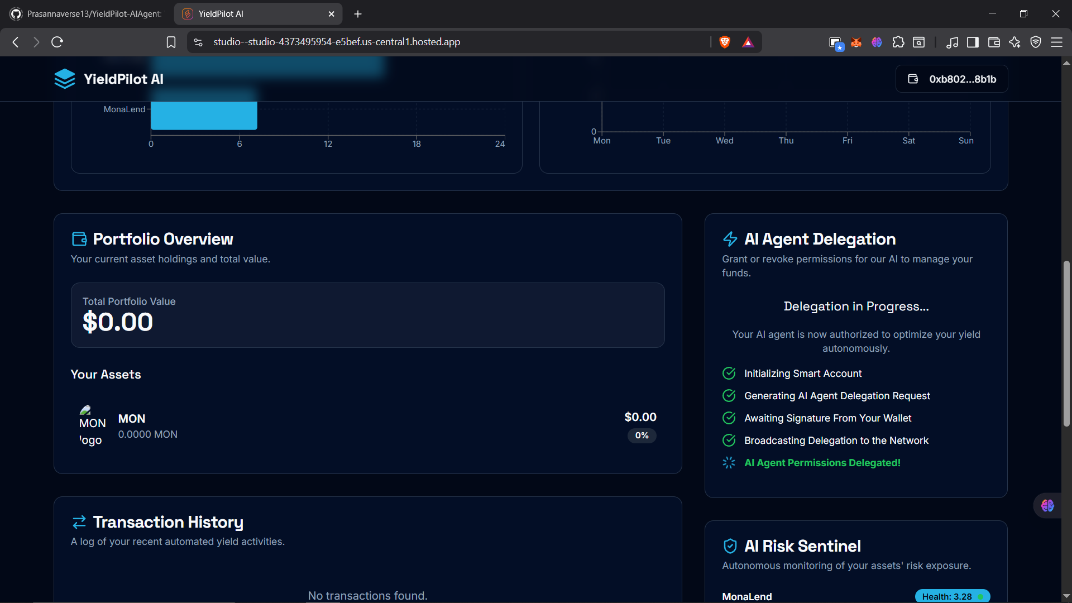Open the browser hamburger main menu
This screenshot has height=603, width=1072.
(1056, 42)
